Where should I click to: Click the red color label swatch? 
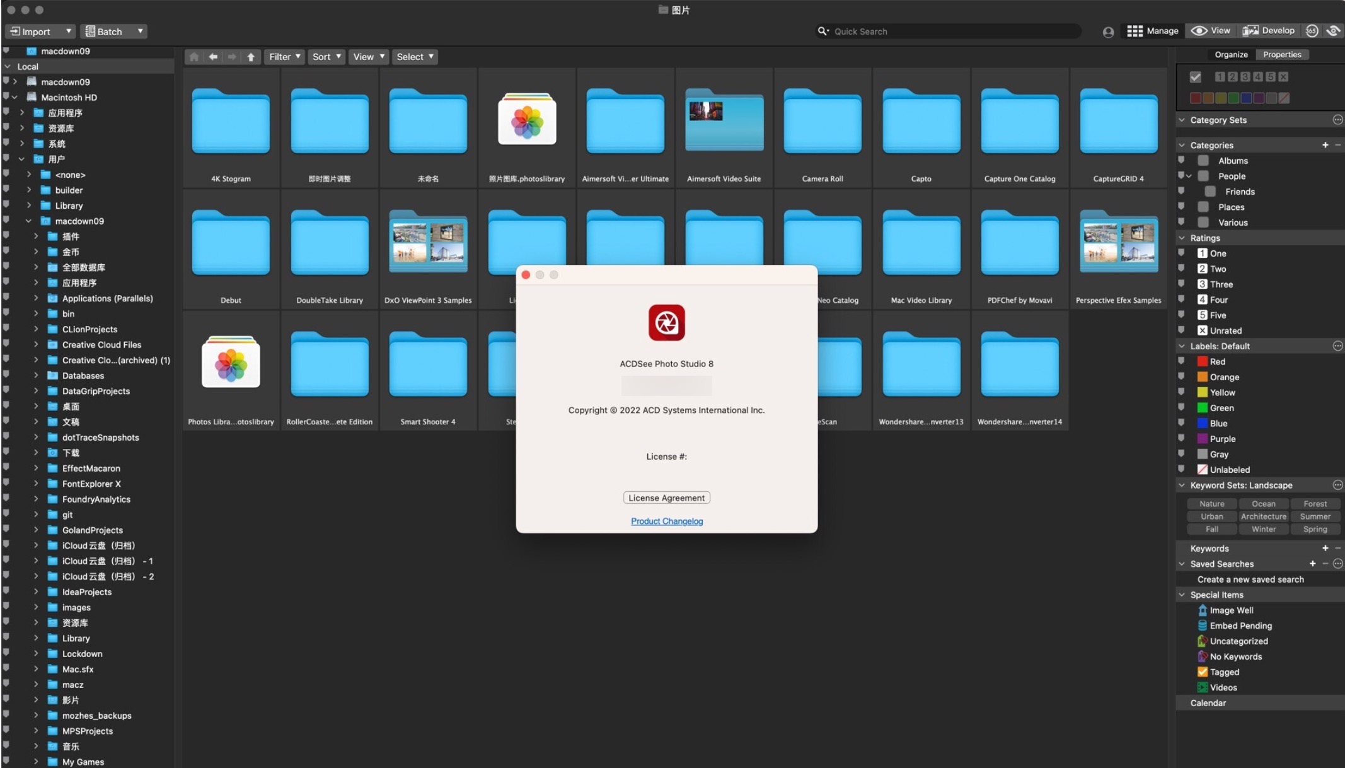point(1195,98)
